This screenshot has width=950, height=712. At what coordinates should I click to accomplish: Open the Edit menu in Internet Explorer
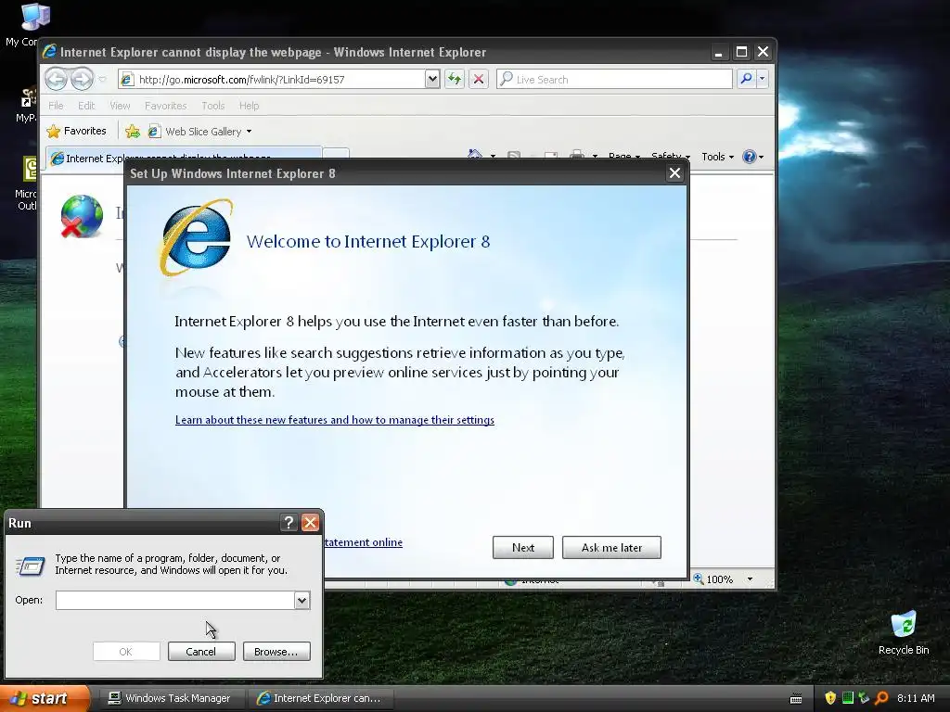point(86,106)
